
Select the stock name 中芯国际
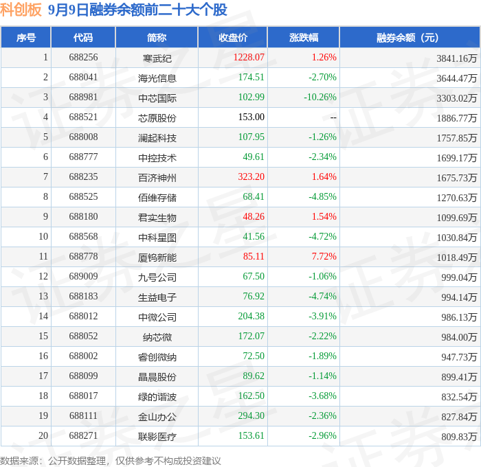pos(157,98)
